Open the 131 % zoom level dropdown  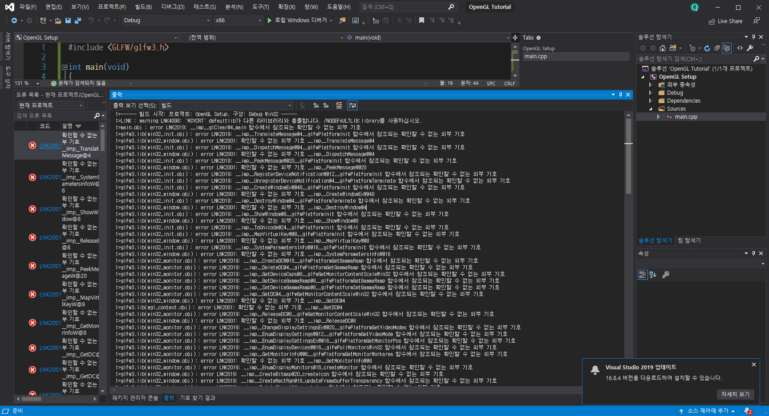(27, 83)
